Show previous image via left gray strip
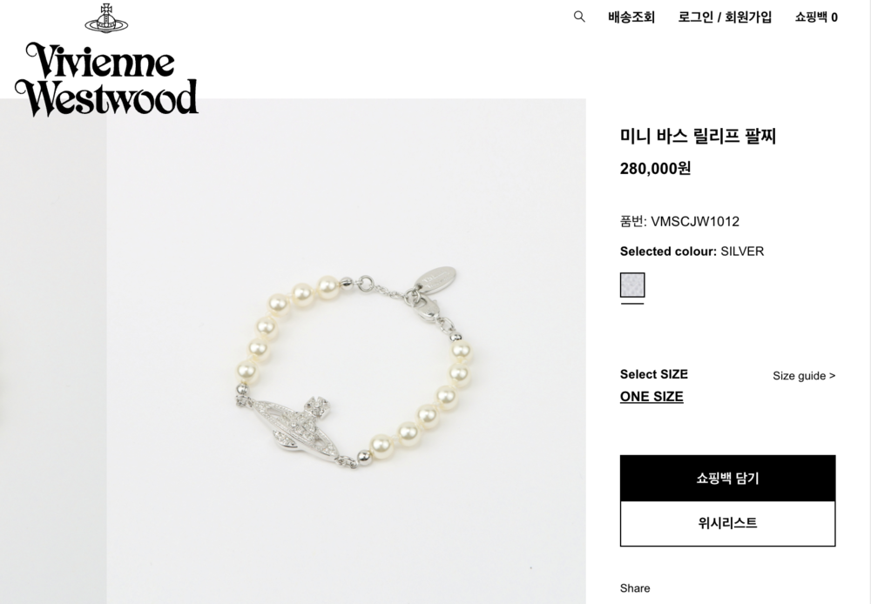The height and width of the screenshot is (604, 871). [53, 352]
